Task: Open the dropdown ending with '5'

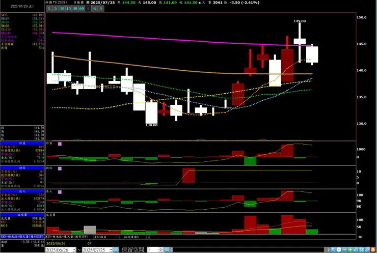Action: coord(148,237)
